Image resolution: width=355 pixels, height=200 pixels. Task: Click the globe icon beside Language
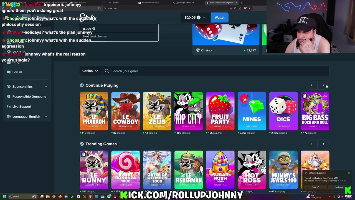click(x=9, y=116)
